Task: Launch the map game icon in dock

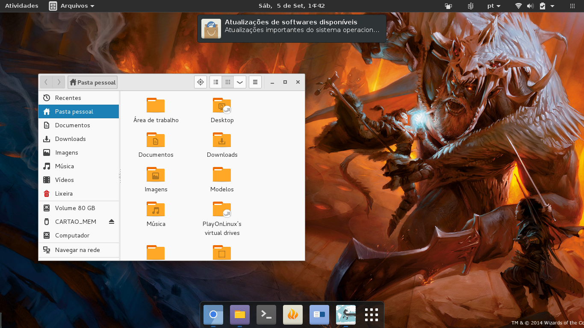Action: 346,315
